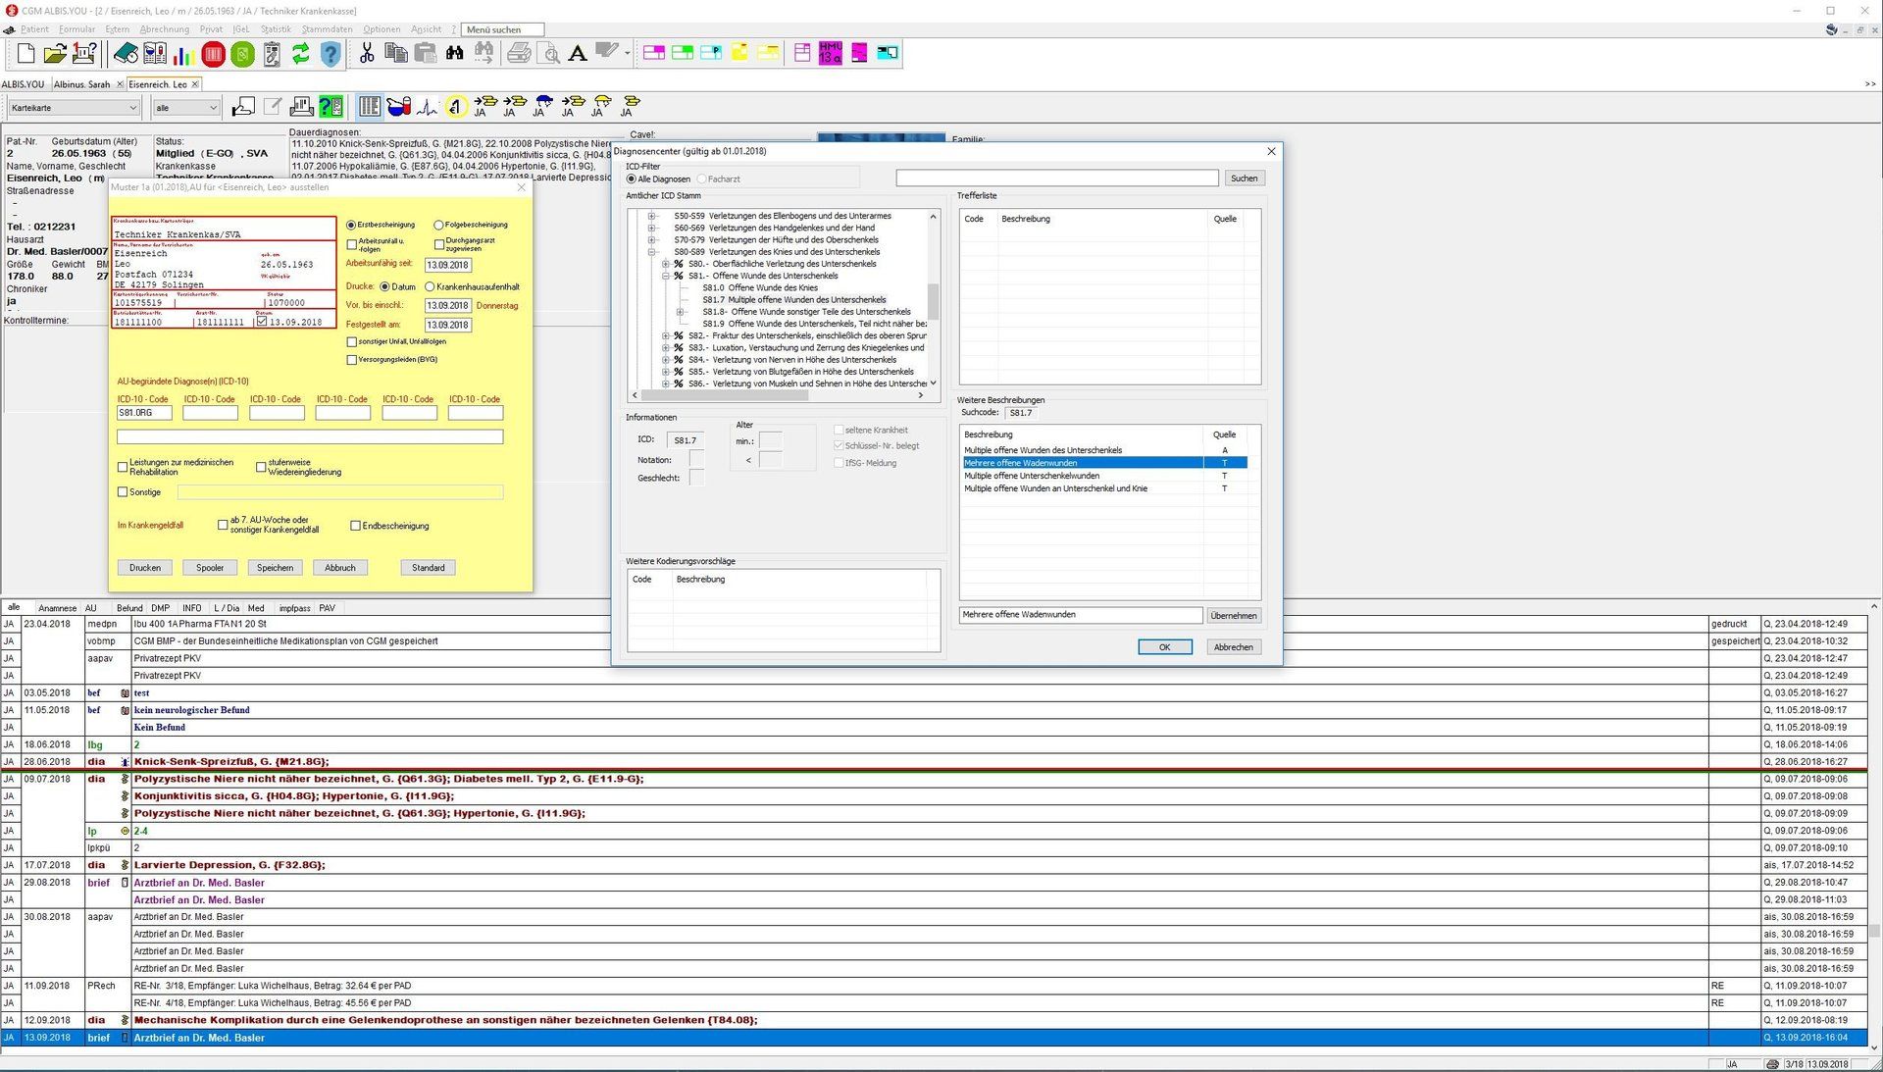Click the red barcode circle icon
Image resolution: width=1883 pixels, height=1072 pixels.
coord(213,54)
